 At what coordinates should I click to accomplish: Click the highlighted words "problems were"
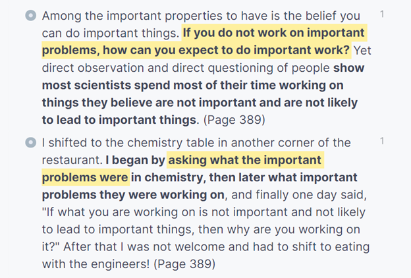point(85,177)
